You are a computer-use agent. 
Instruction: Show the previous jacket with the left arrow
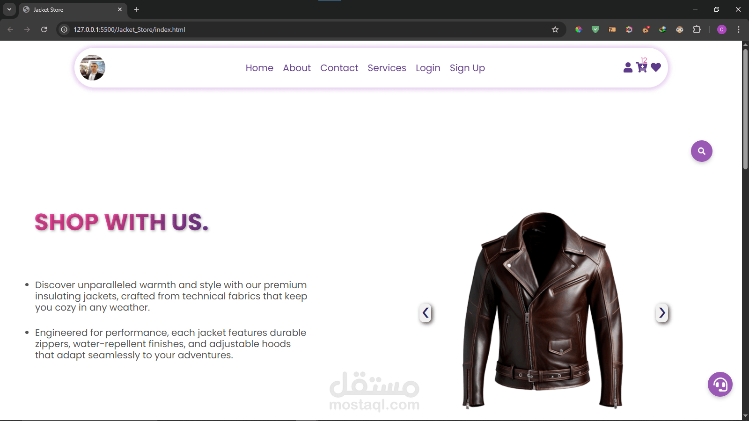(425, 313)
